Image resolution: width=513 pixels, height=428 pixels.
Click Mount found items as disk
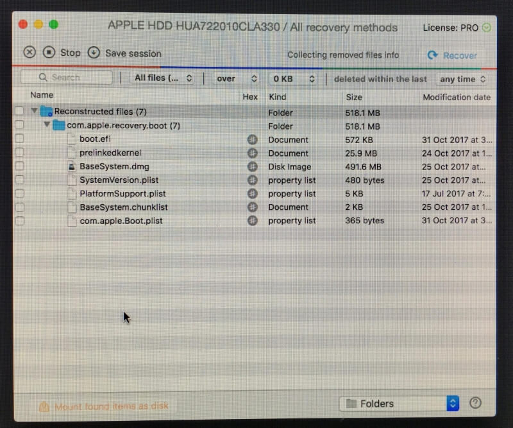(x=111, y=406)
